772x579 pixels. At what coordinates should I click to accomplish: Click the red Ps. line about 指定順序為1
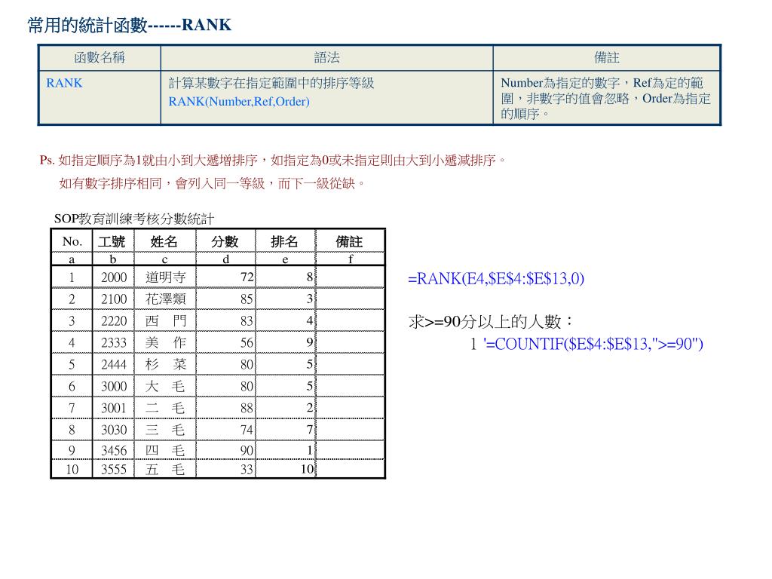pyautogui.click(x=272, y=160)
